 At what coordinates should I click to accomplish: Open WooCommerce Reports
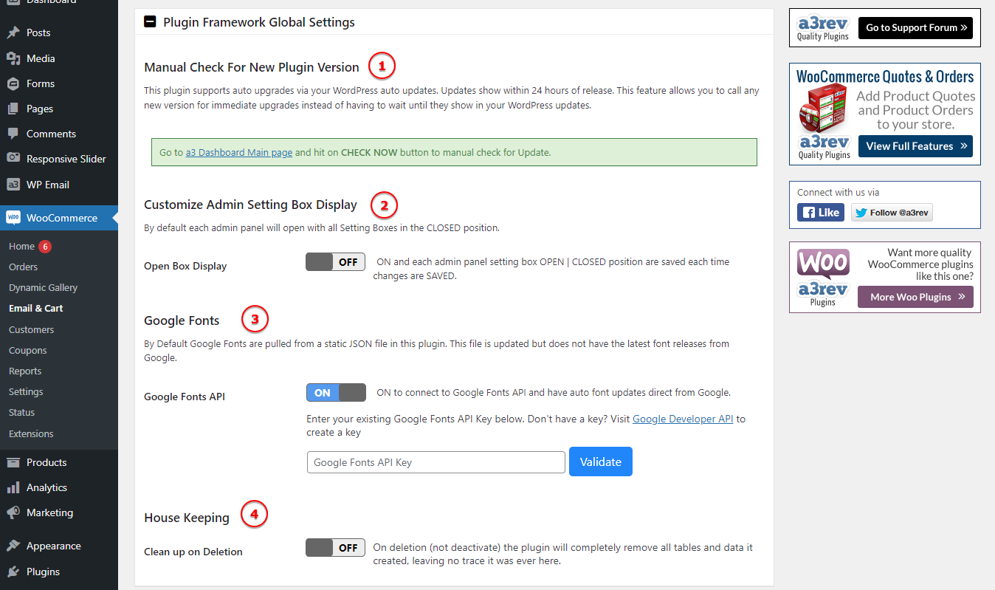25,371
